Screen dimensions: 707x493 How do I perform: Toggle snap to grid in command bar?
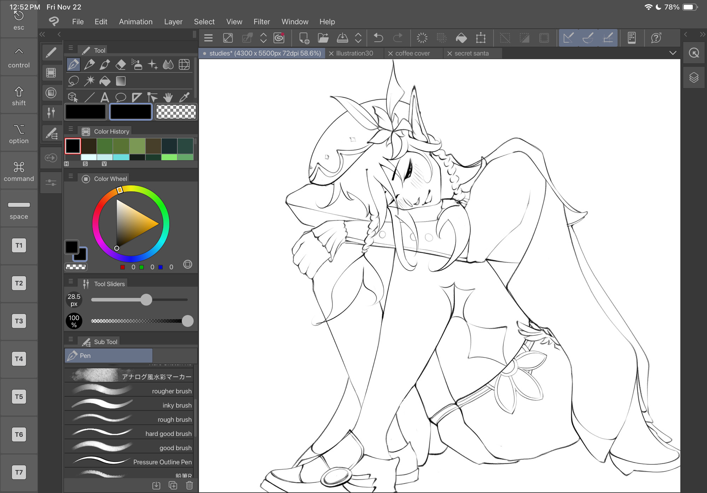[x=608, y=38]
